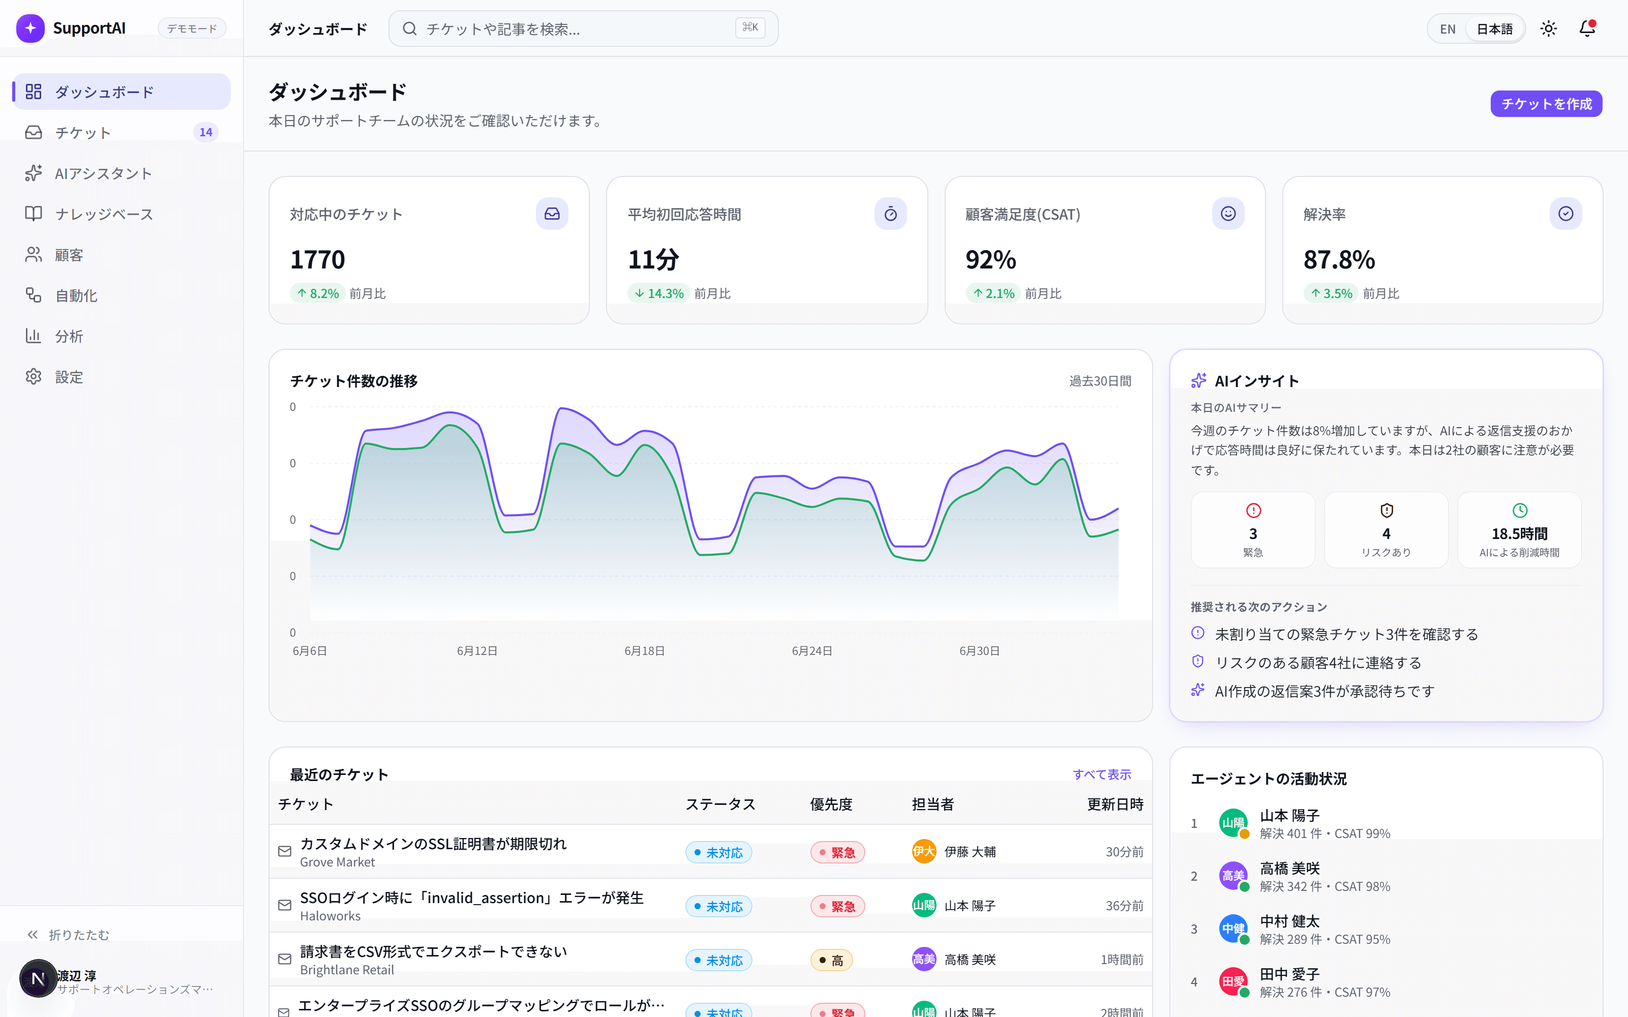The height and width of the screenshot is (1017, 1628).
Task: Click the 渡辺 淳 user avatar
Action: 38,979
